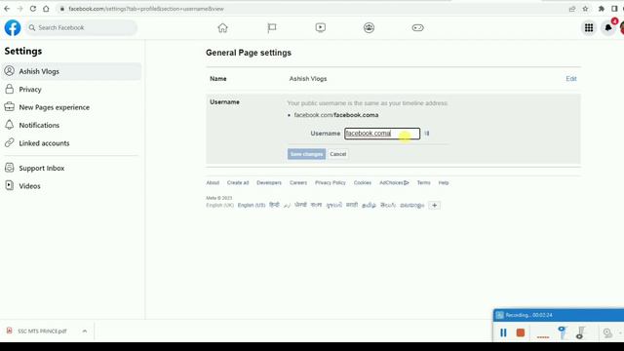Toggle browser side panel icon
Image resolution: width=624 pixels, height=351 pixels.
[x=614, y=9]
